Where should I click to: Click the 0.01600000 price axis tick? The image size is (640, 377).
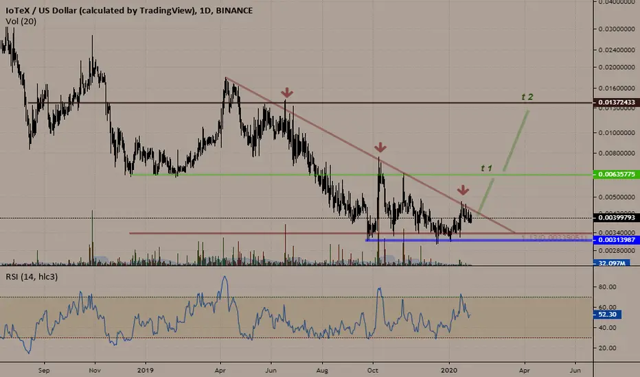point(617,88)
